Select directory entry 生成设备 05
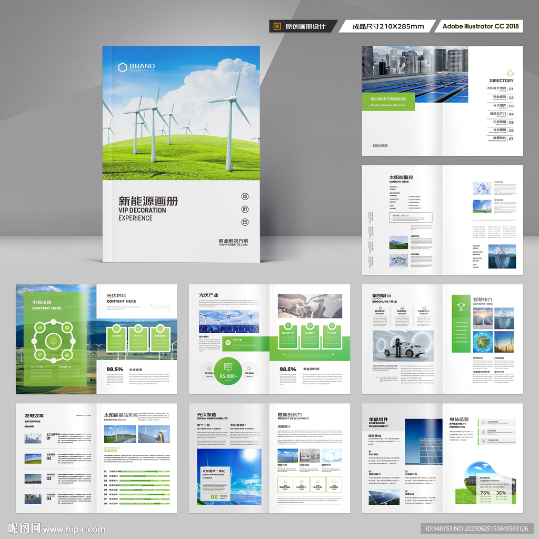Image resolution: width=539 pixels, height=539 pixels. coord(503,122)
